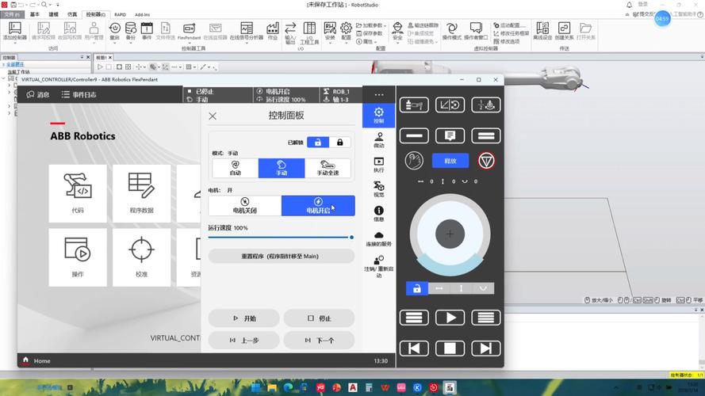Open the 程序数据 (Program Data) tile
Image resolution: width=705 pixels, height=396 pixels.
click(142, 193)
